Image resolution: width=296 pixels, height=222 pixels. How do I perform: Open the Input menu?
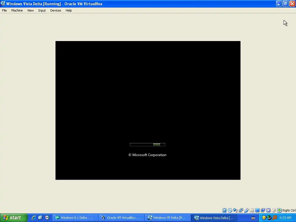(42, 10)
